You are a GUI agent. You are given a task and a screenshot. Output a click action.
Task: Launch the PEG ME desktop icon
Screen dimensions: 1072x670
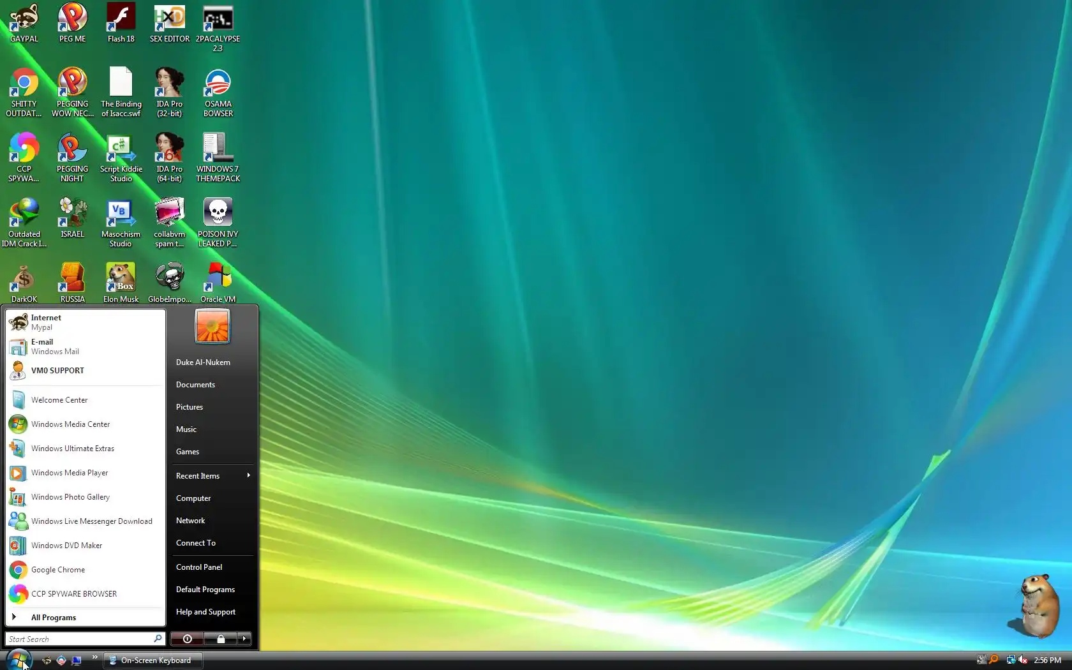(72, 23)
